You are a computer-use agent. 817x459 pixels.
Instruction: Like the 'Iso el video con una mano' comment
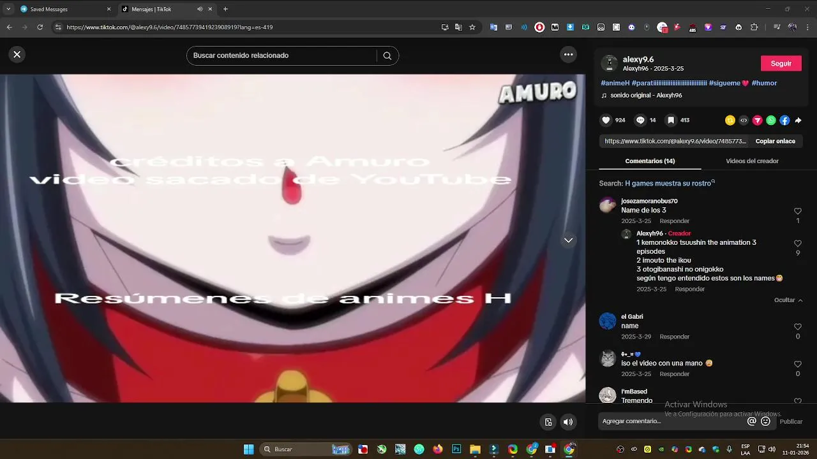(x=797, y=364)
